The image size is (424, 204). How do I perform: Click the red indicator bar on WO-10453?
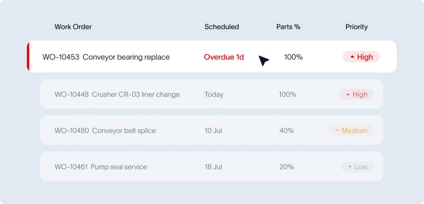coord(28,57)
